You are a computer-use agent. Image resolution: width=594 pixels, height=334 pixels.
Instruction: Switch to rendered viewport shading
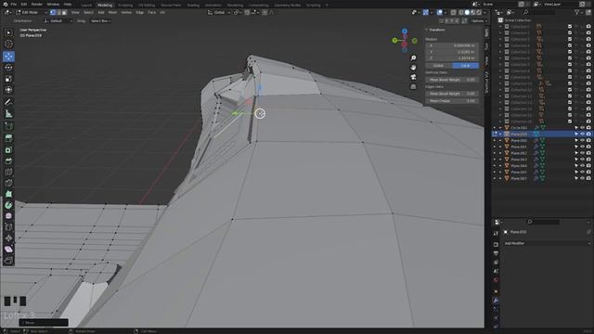pos(479,12)
